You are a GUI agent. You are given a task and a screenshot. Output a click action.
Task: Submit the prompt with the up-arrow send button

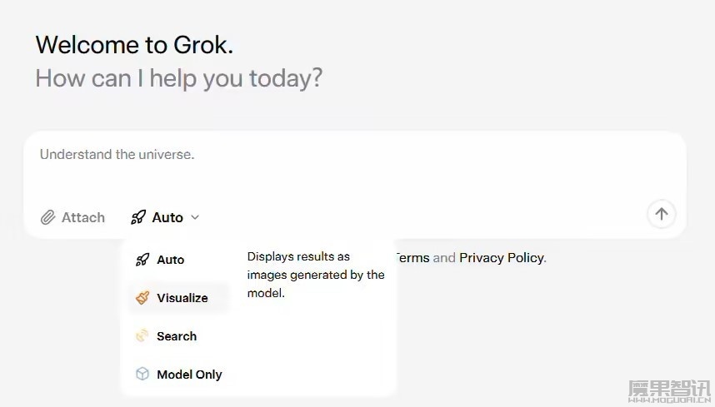661,214
